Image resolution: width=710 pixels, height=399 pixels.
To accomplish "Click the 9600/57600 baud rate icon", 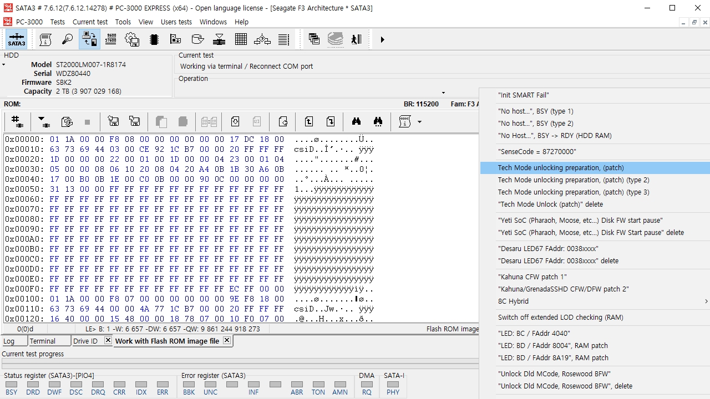I will pos(110,40).
